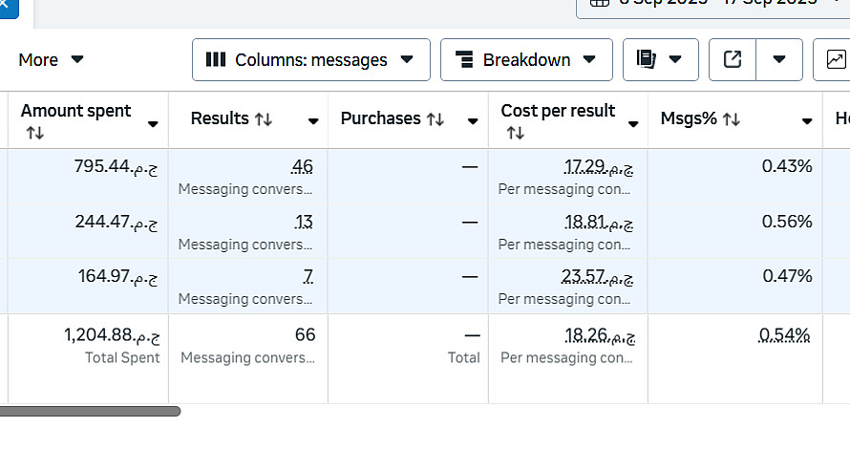Screen dimensions: 850x449
Task: Open Results column options arrow
Action: point(313,121)
